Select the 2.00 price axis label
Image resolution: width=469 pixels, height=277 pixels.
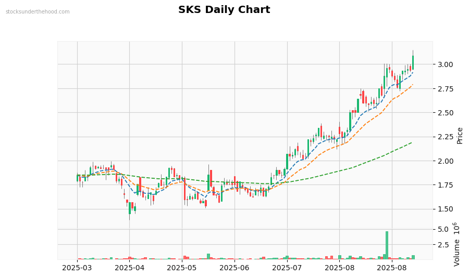(x=445, y=161)
